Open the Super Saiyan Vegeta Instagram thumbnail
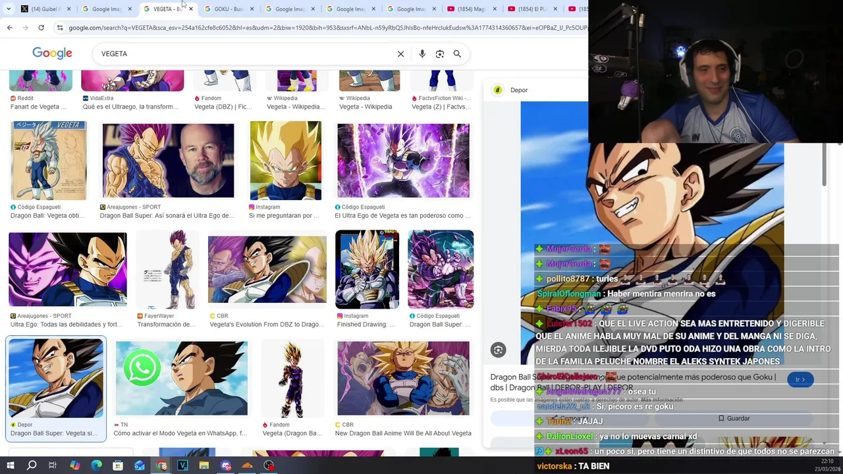The image size is (843, 474). (286, 161)
